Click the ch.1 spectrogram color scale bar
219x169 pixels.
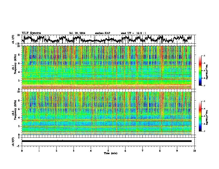pyautogui.click(x=200, y=71)
